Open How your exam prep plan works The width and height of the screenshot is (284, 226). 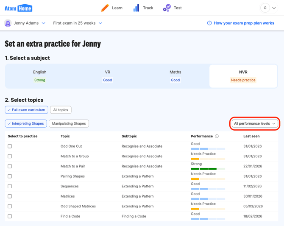[244, 23]
